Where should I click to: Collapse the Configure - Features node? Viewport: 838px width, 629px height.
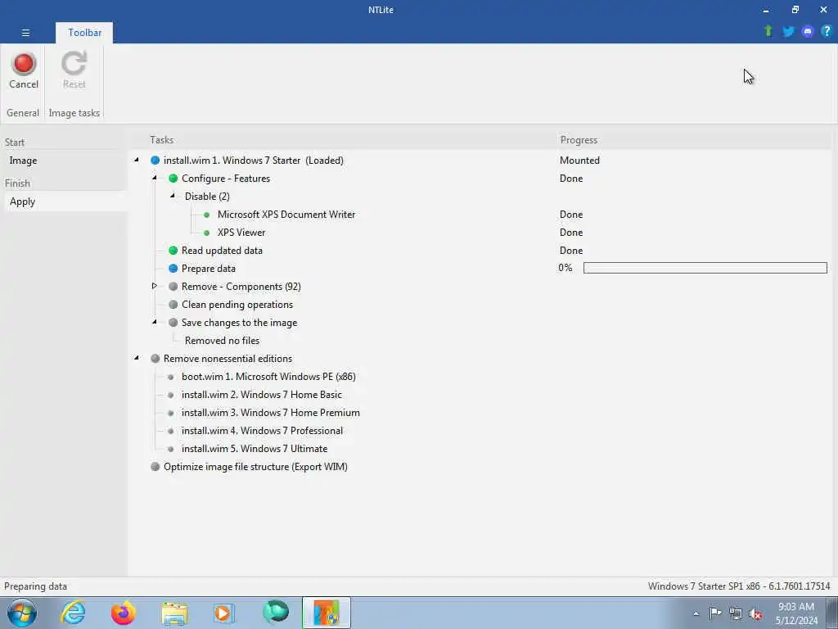pyautogui.click(x=155, y=178)
